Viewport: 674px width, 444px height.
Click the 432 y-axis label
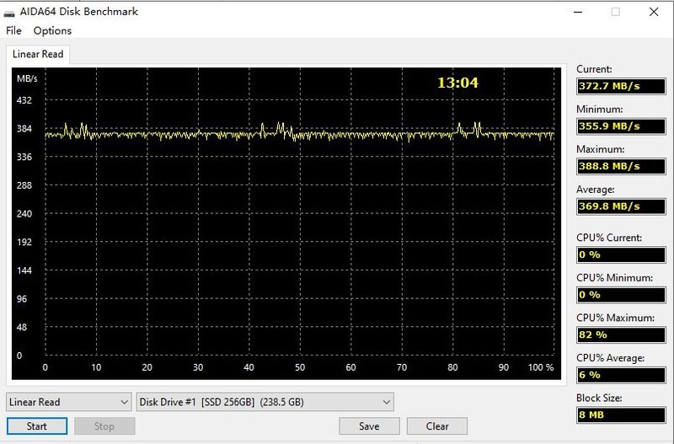[x=24, y=100]
